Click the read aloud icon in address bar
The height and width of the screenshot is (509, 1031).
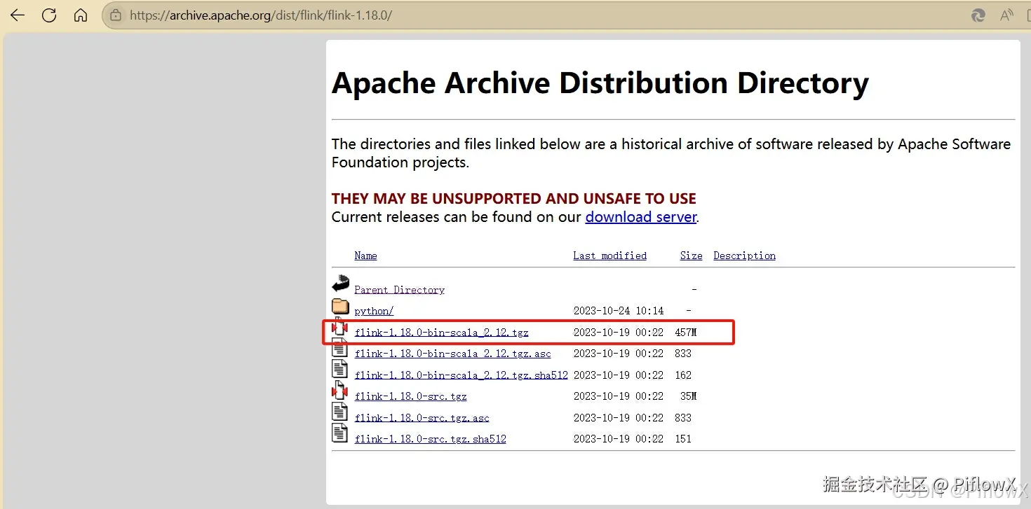tap(1007, 15)
